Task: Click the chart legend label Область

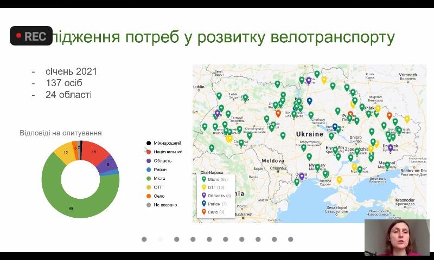Action: 162,161
